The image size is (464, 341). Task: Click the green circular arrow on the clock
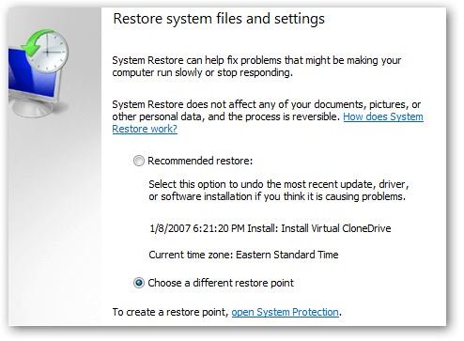tap(36, 41)
